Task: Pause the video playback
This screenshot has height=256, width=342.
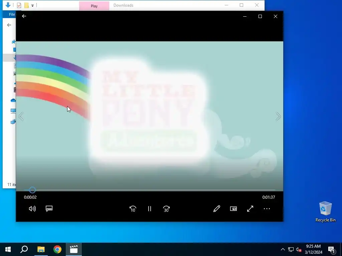Action: pos(150,209)
